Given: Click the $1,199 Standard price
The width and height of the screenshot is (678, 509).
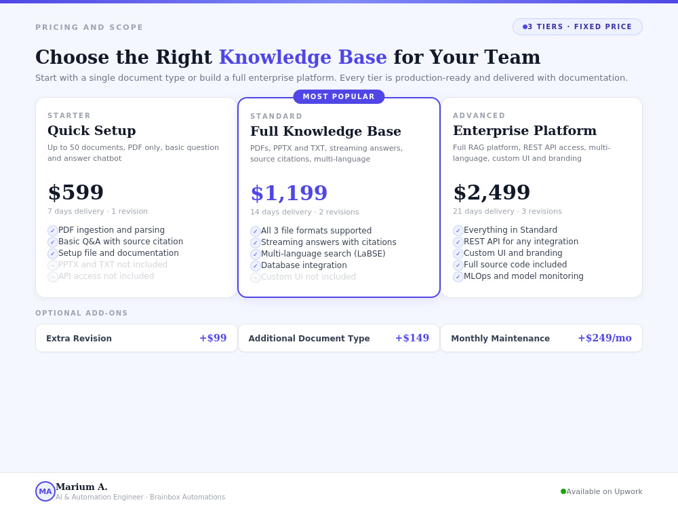Looking at the screenshot, I should (289, 193).
